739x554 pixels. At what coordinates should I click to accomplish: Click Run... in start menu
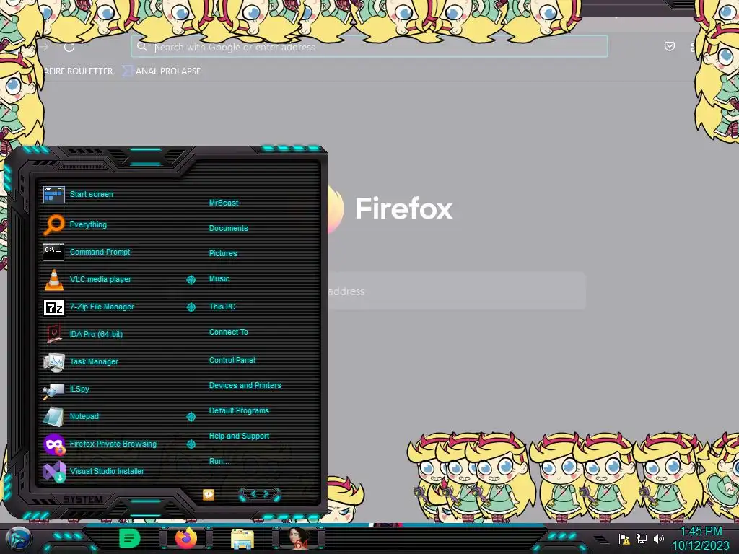click(219, 461)
